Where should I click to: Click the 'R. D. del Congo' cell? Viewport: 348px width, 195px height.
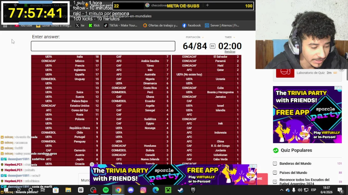point(220,146)
